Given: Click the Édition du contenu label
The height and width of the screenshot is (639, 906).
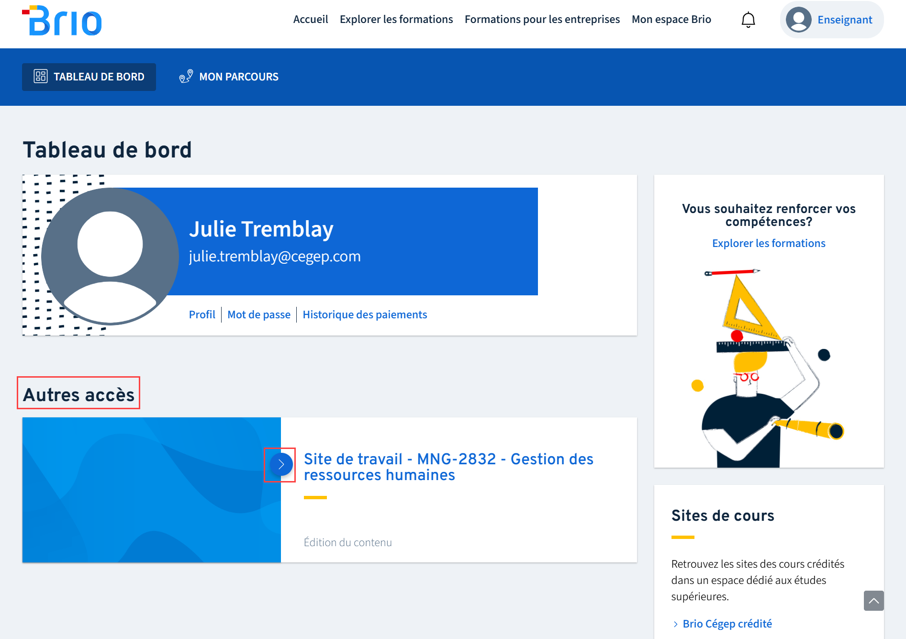Looking at the screenshot, I should coord(348,542).
